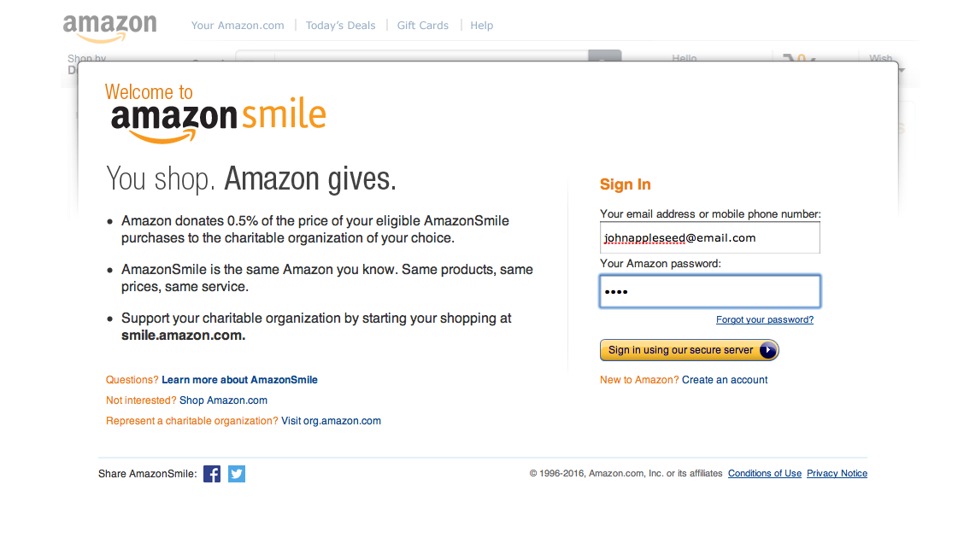
Task: Sign in using our secure server
Action: coord(689,350)
